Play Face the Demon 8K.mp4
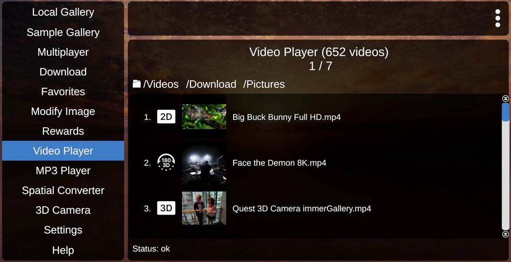The image size is (511, 262). click(279, 163)
